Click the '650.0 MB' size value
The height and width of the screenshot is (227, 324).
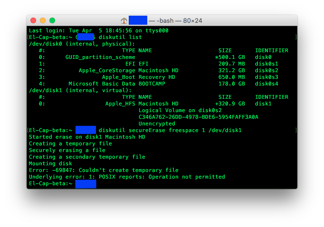coord(232,77)
